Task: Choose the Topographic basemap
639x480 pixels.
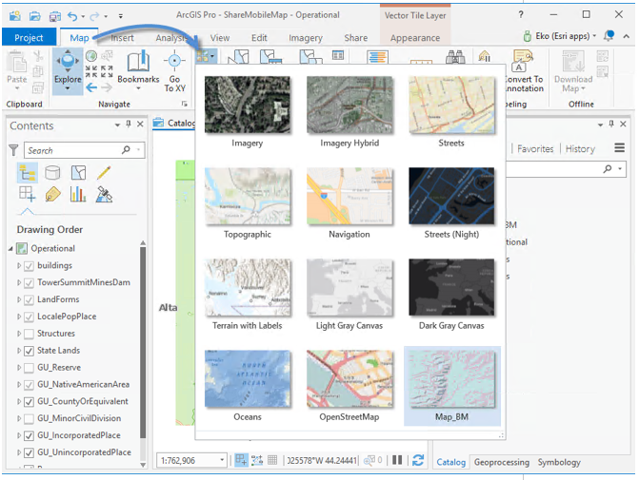Action: point(248,196)
